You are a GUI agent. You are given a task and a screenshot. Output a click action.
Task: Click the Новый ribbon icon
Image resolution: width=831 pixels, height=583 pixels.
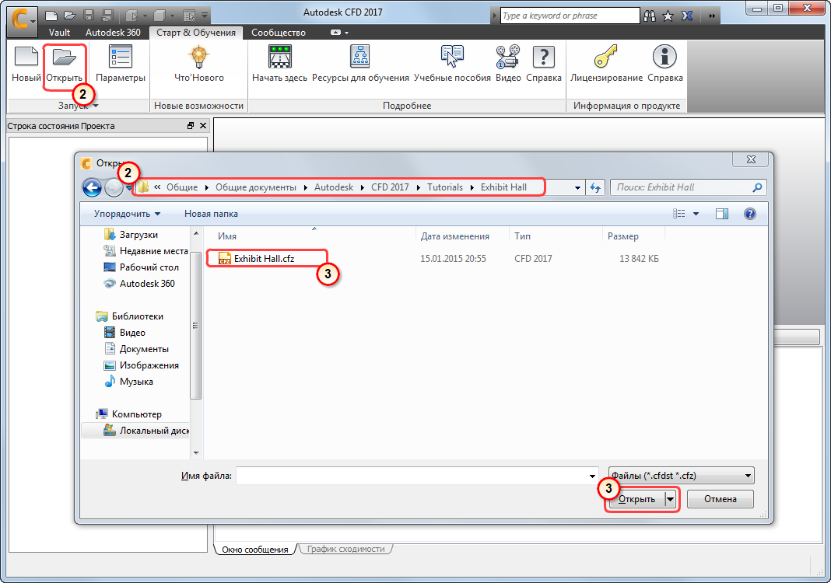(x=26, y=65)
